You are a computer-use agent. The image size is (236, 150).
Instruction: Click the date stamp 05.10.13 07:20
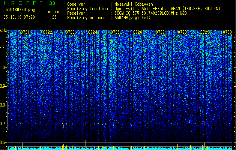tap(19, 17)
